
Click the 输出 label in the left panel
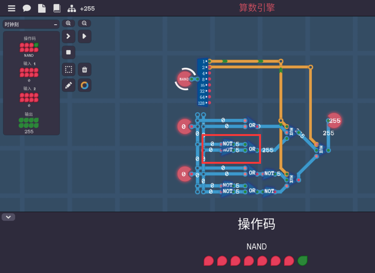[x=29, y=114]
